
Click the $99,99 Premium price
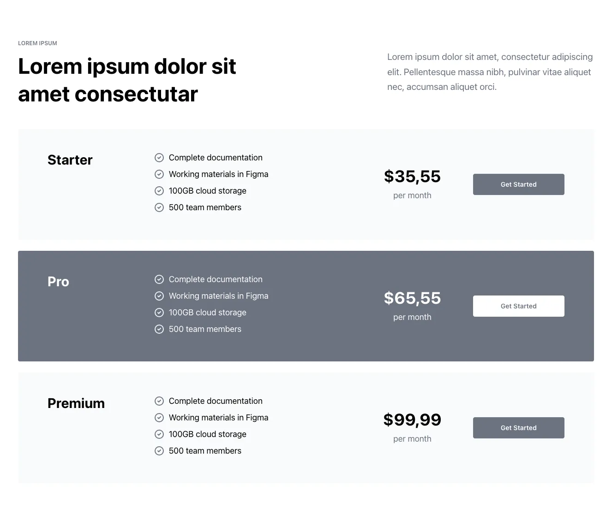412,420
